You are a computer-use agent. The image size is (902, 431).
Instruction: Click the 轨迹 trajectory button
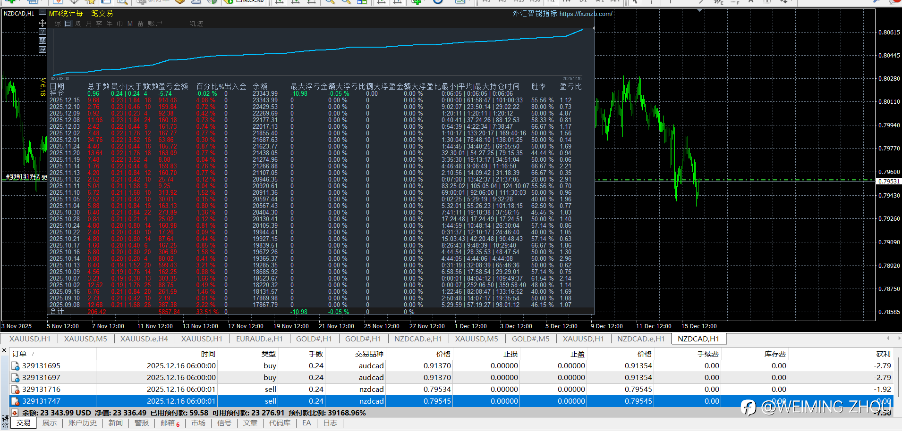[x=196, y=24]
